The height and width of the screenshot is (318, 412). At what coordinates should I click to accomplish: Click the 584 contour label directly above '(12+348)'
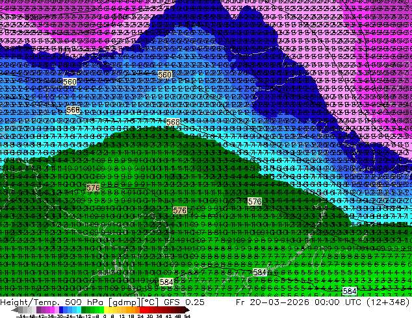(x=350, y=291)
